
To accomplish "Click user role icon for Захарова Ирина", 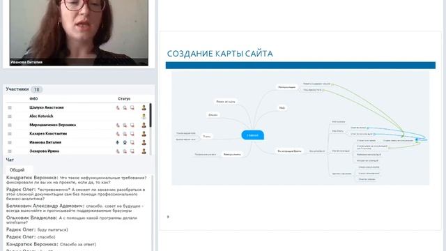I will 144,151.
